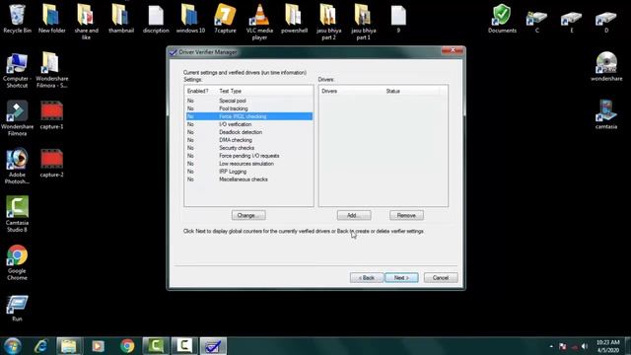Select the powershell folder icon
The height and width of the screenshot is (355, 631).
294,18
